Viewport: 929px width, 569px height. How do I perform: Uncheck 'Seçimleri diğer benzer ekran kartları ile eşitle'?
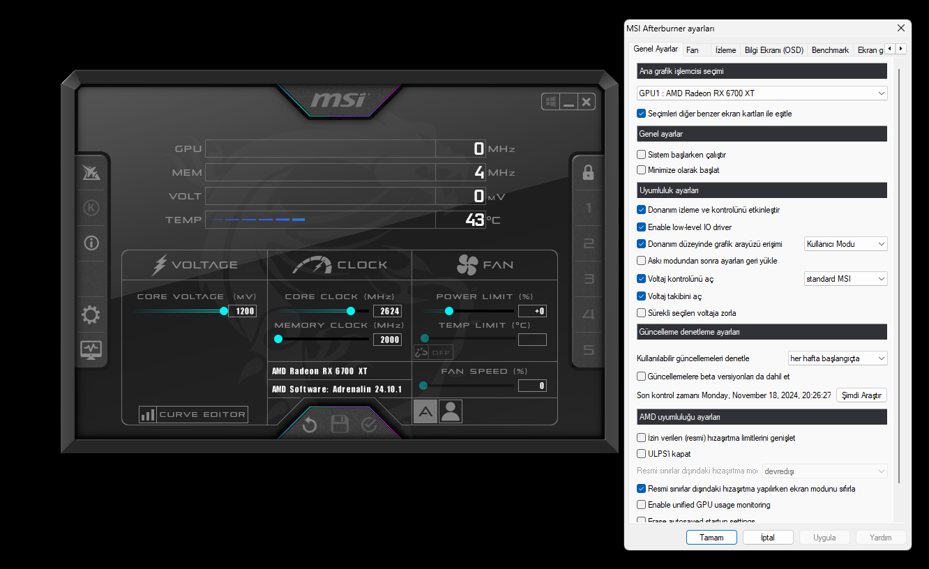pyautogui.click(x=642, y=113)
